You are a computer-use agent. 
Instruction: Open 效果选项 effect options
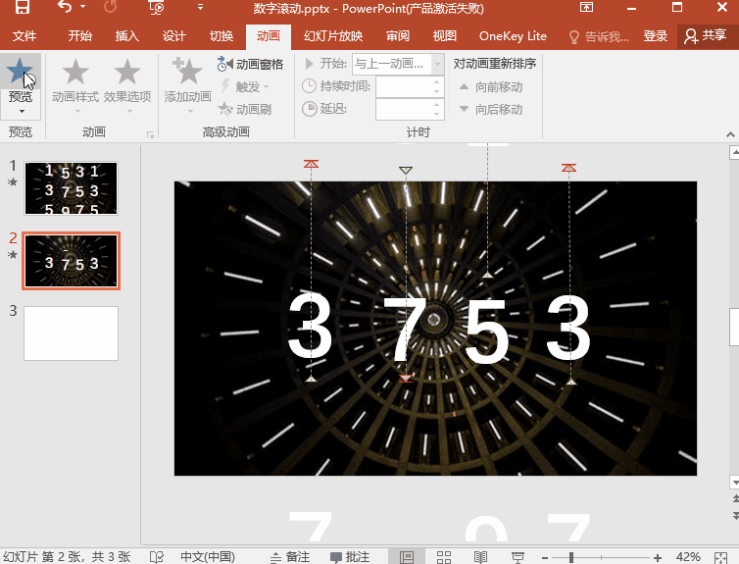[127, 85]
